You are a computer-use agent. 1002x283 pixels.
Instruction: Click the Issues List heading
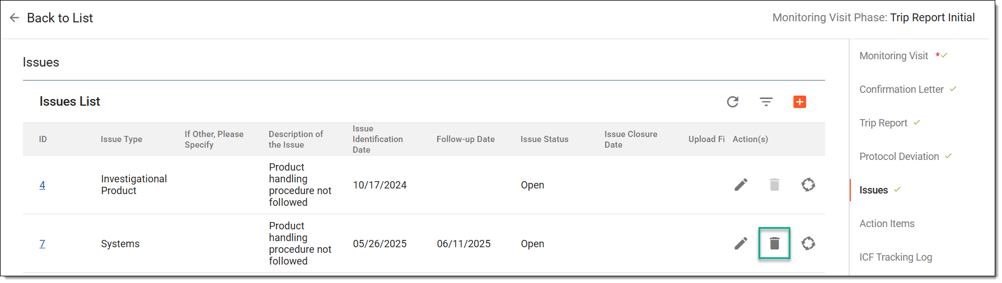pyautogui.click(x=70, y=101)
